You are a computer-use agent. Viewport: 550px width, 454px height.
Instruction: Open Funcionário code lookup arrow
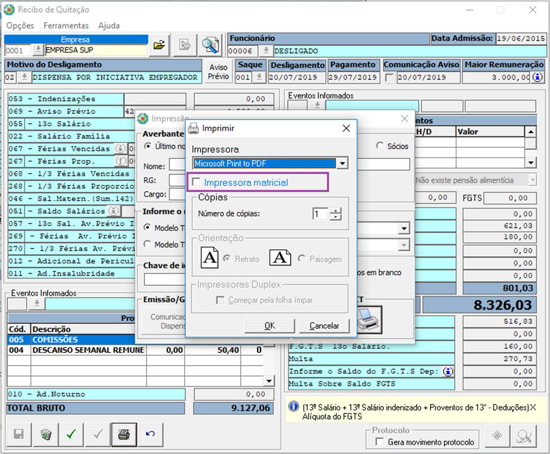click(x=266, y=51)
